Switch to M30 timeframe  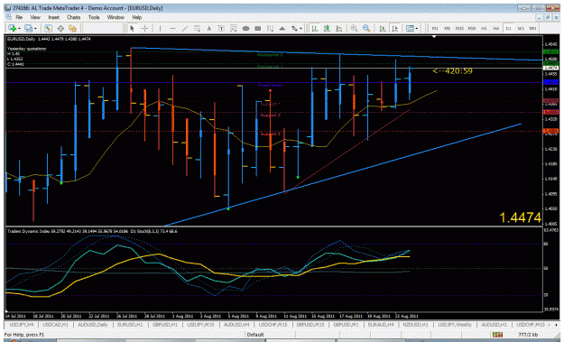472,28
